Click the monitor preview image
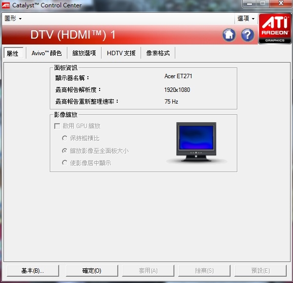 196,142
